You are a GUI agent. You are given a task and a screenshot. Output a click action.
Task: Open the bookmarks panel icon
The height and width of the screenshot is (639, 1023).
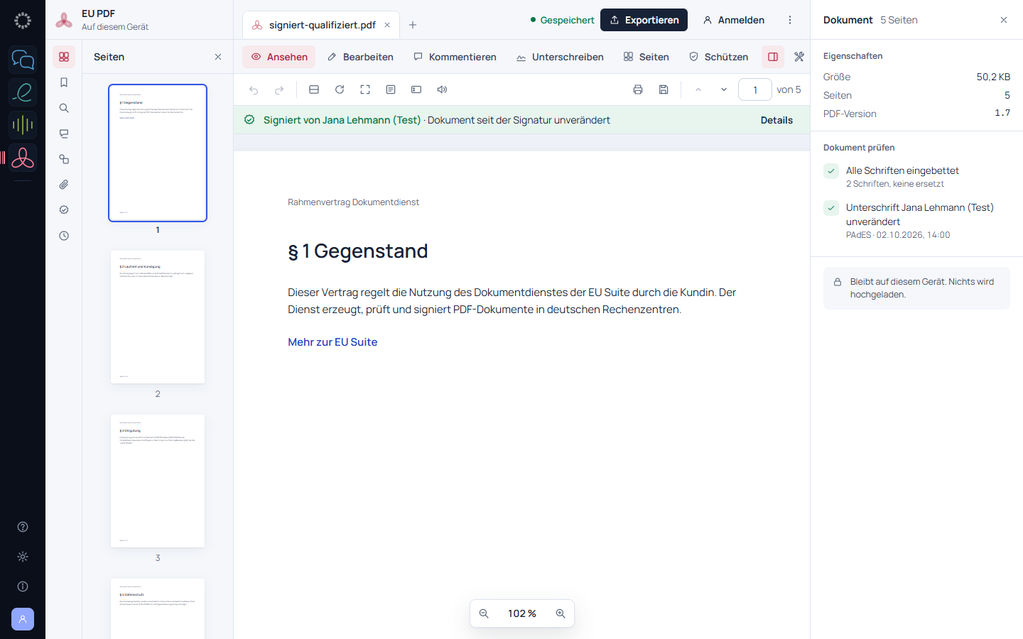(x=64, y=82)
